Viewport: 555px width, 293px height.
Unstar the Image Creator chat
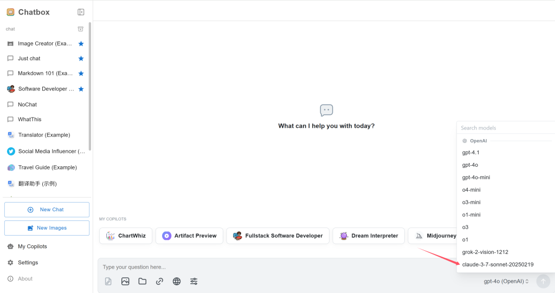click(x=81, y=43)
